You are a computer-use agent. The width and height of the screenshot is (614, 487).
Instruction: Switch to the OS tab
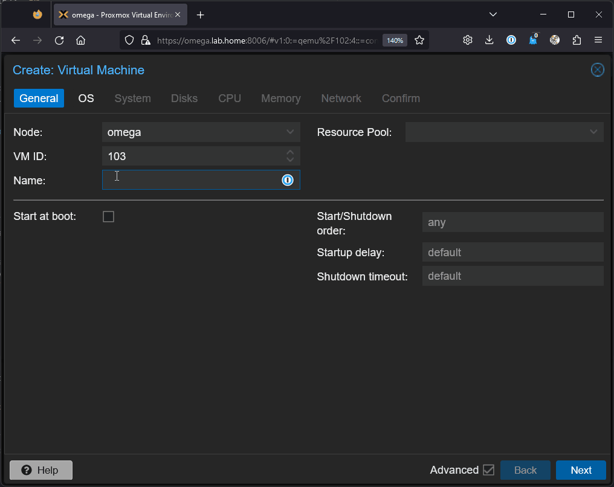pyautogui.click(x=86, y=98)
